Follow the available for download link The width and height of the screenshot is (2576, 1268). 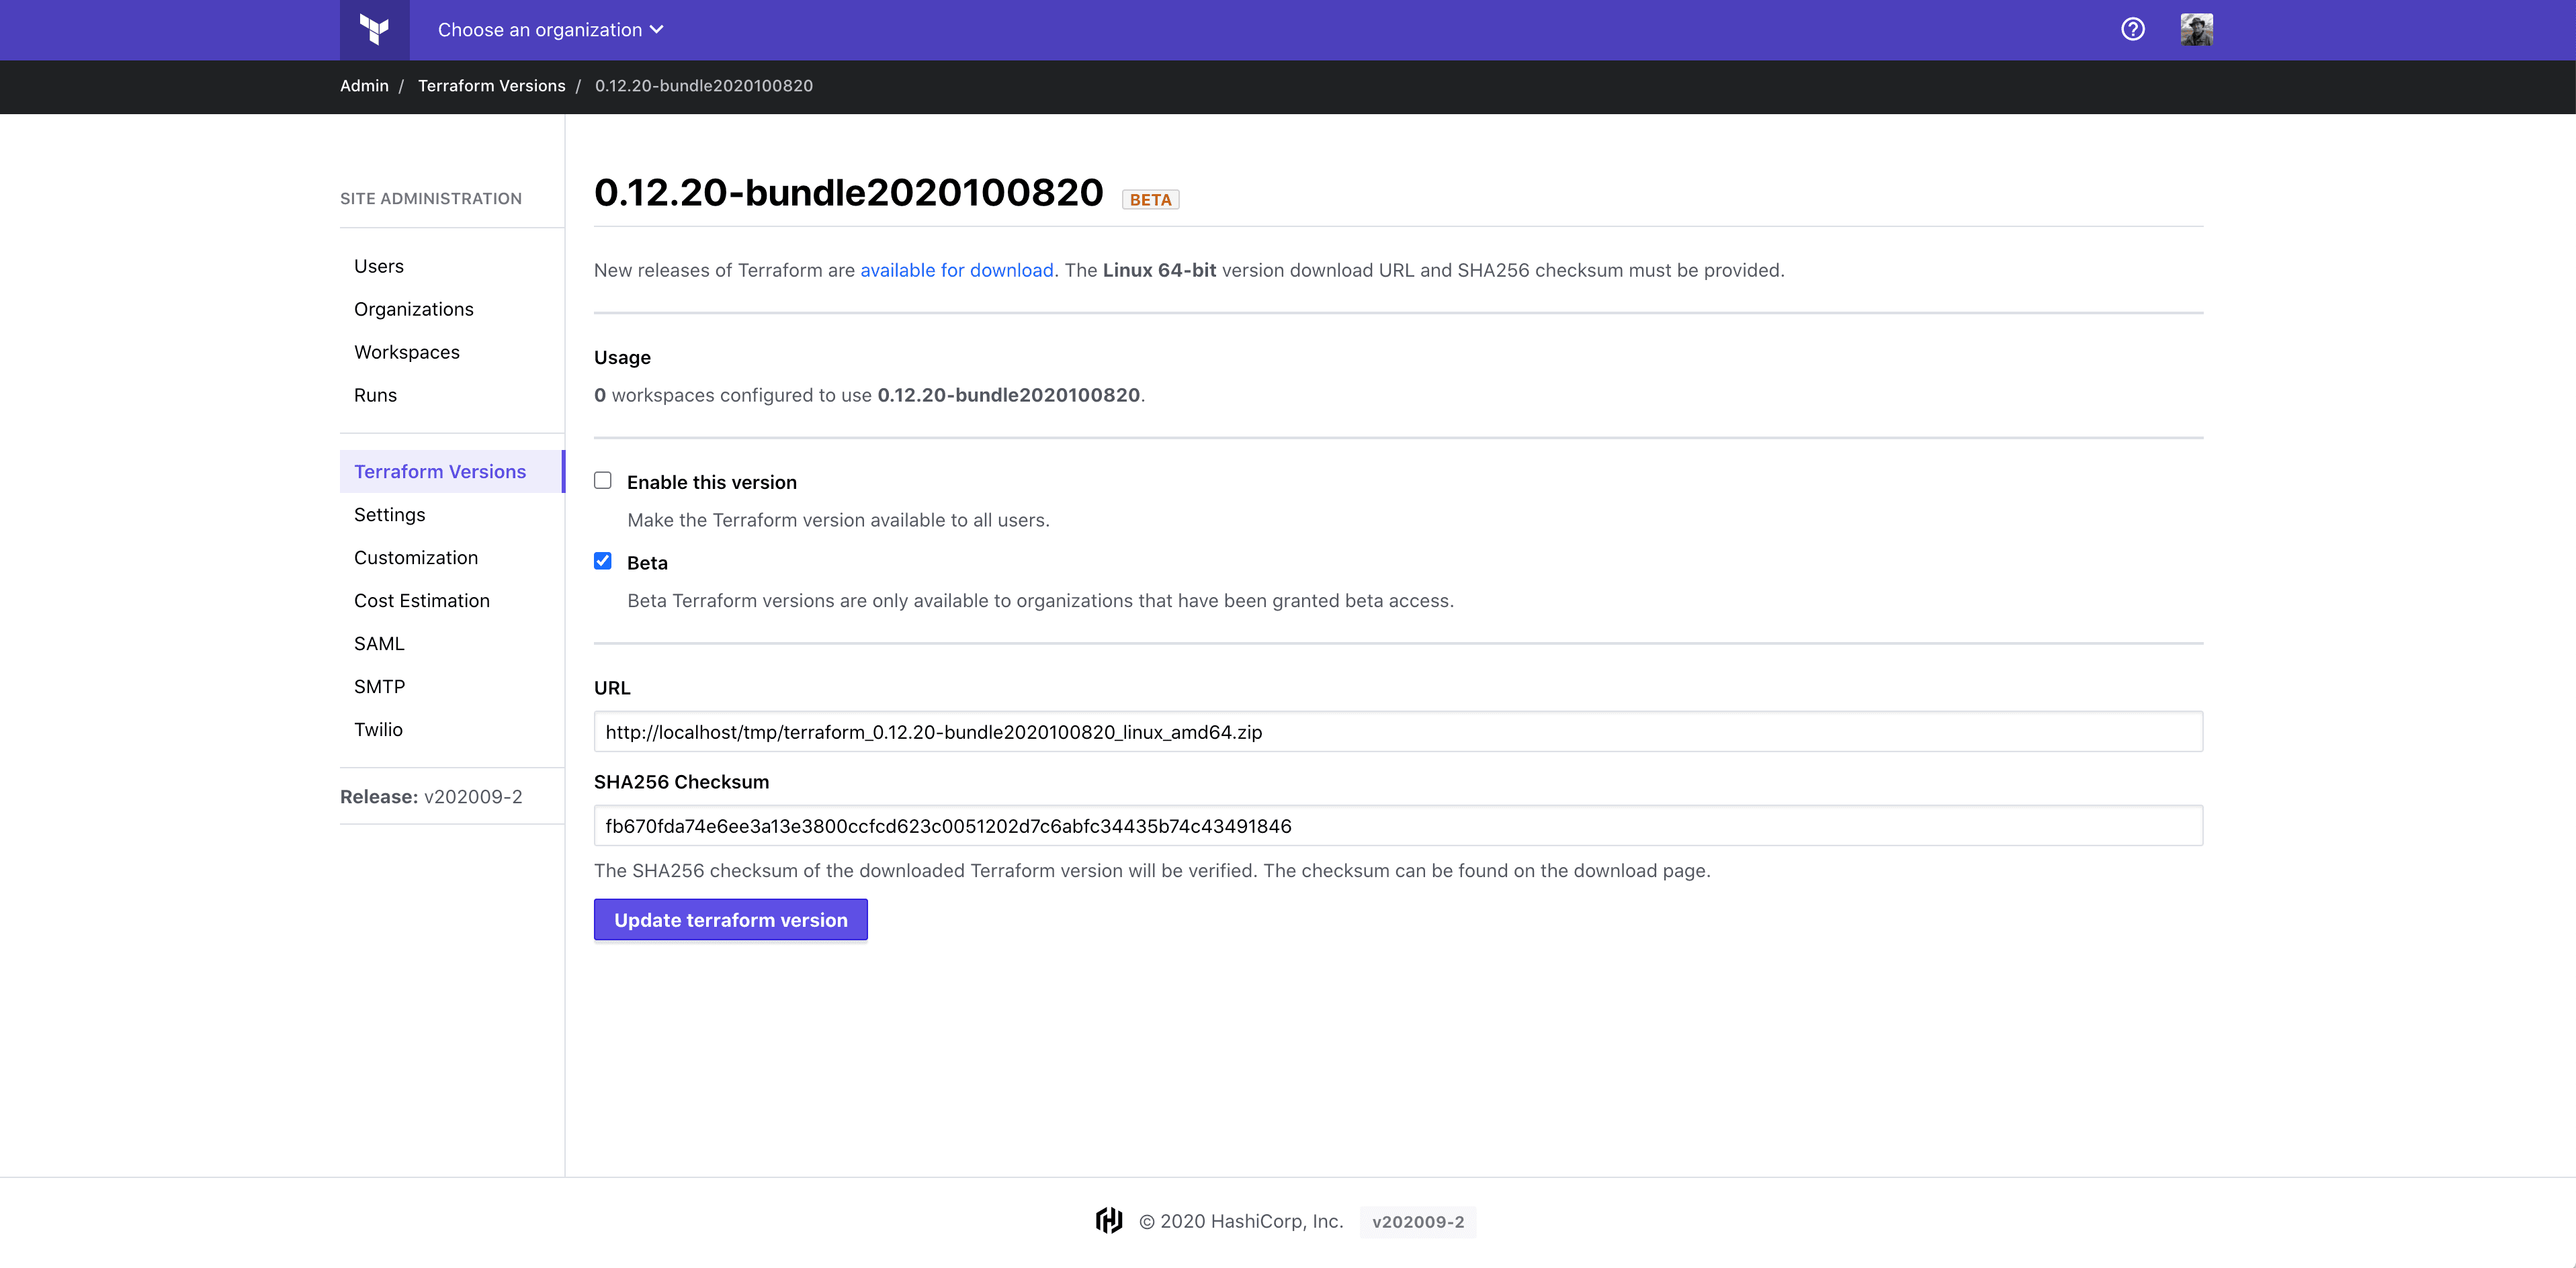(x=956, y=270)
